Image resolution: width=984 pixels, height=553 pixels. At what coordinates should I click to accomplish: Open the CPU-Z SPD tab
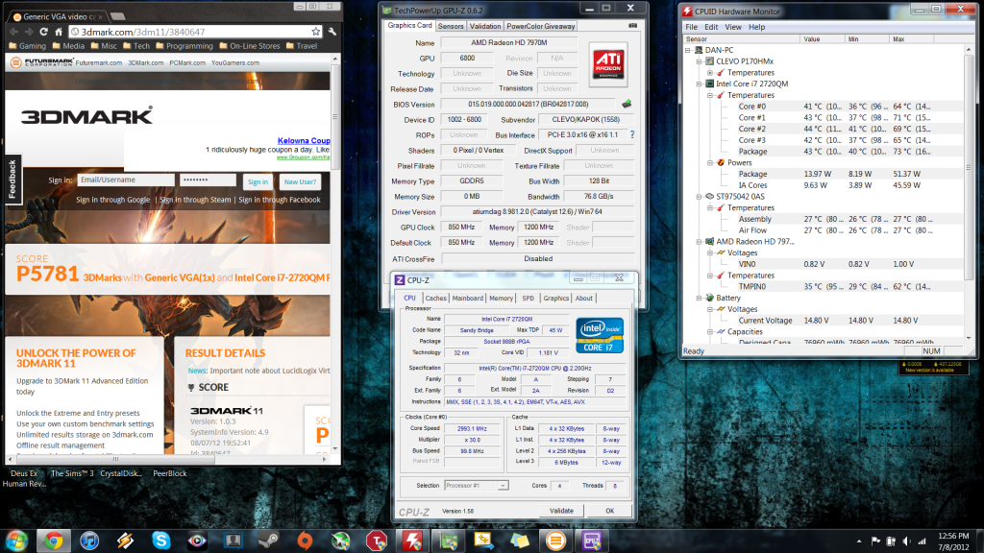coord(528,299)
